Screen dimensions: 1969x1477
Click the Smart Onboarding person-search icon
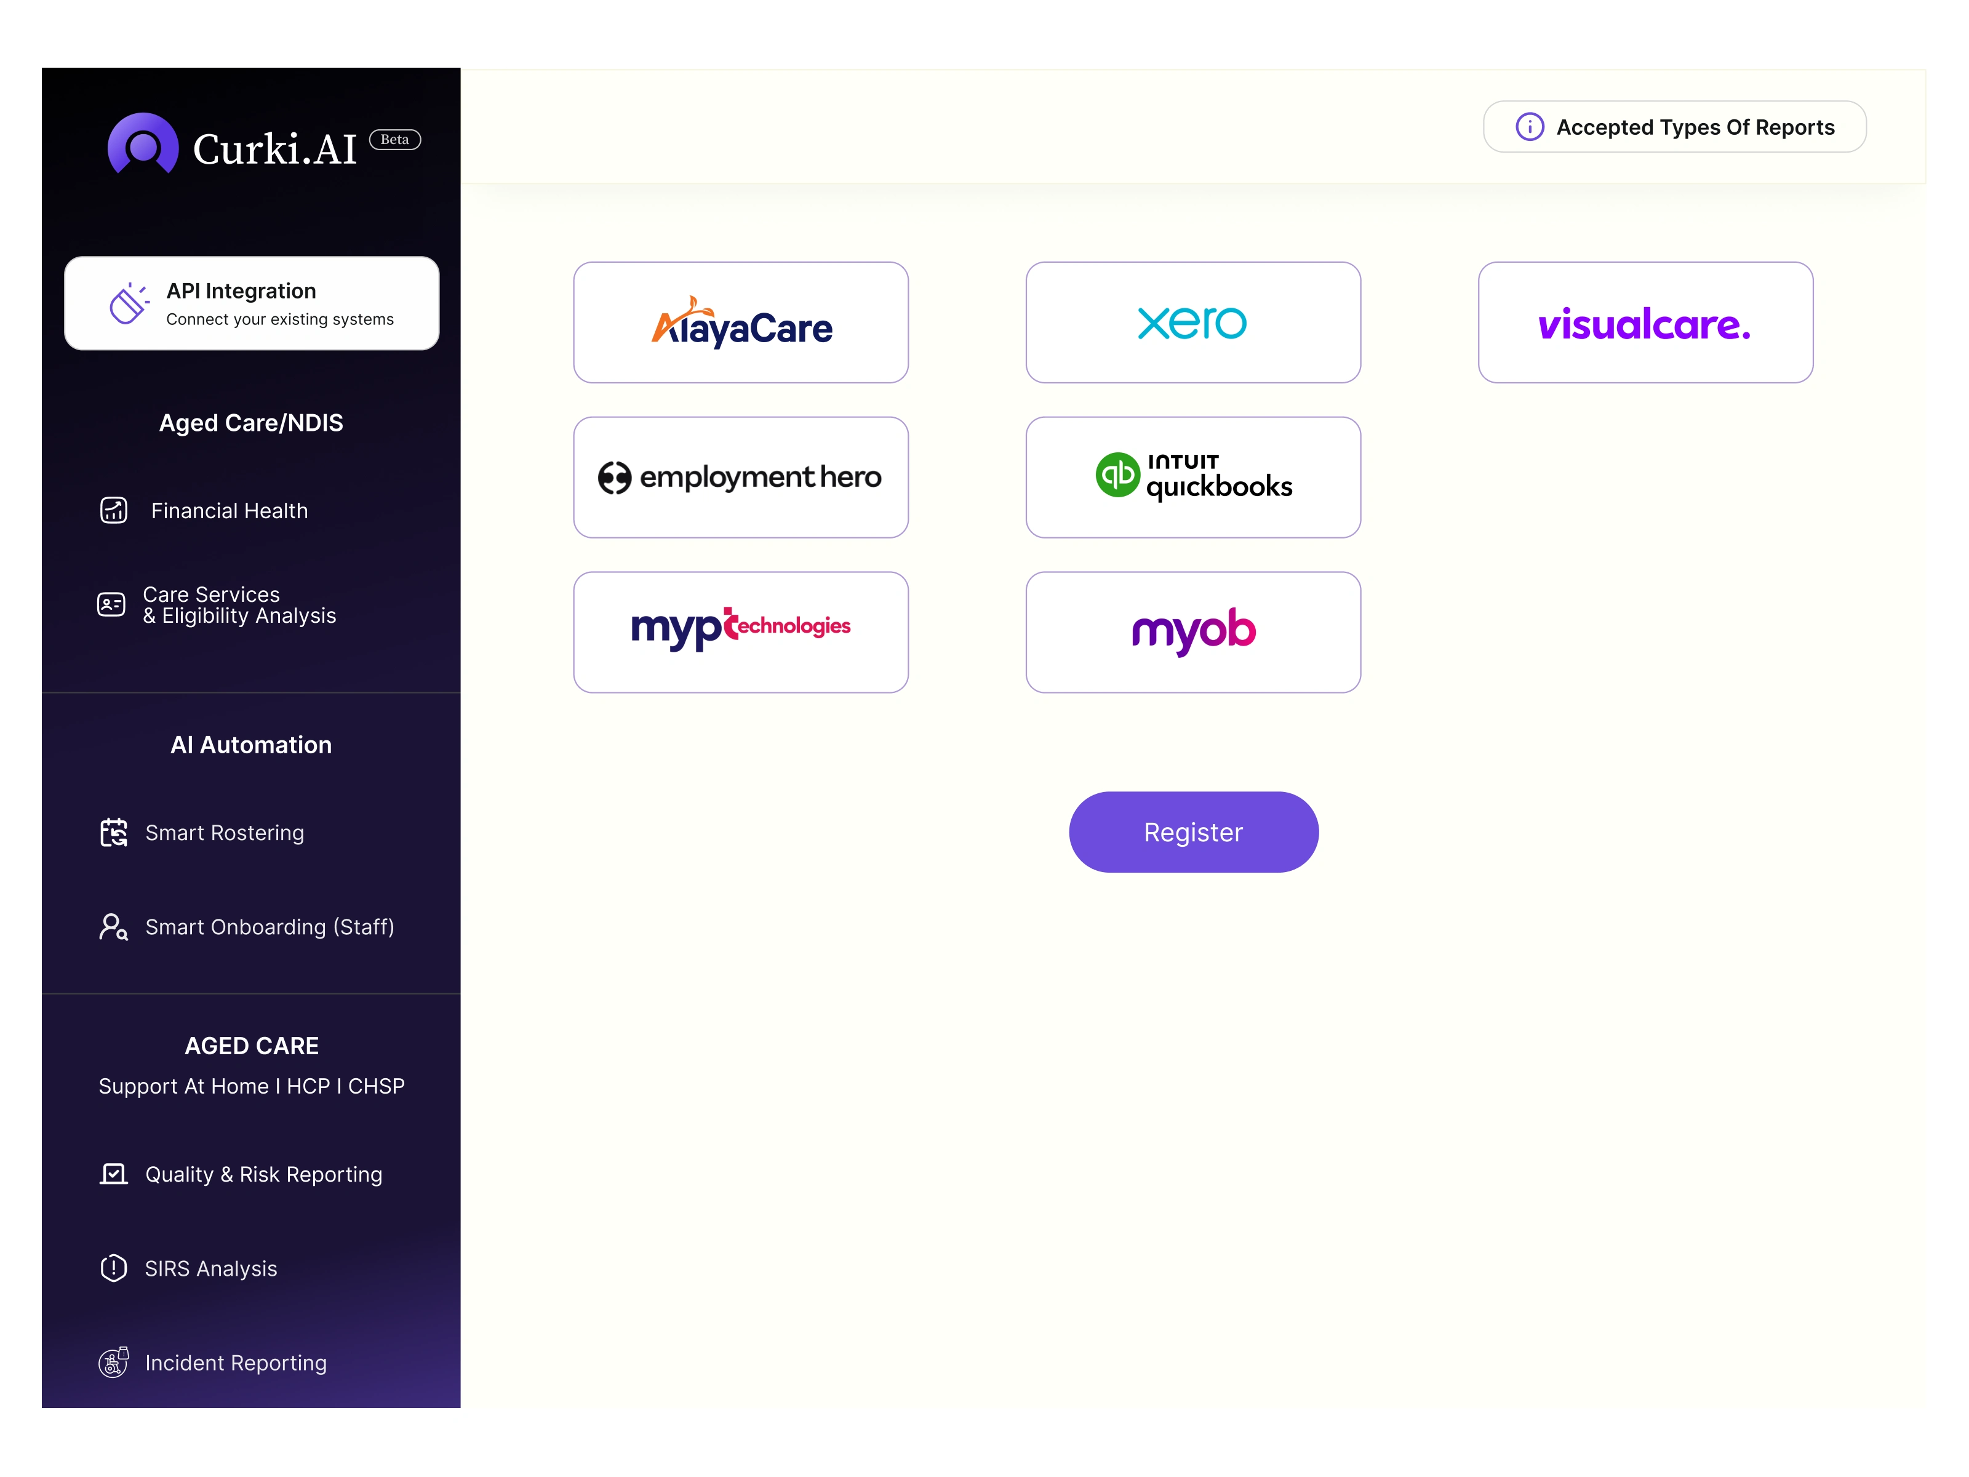point(114,927)
